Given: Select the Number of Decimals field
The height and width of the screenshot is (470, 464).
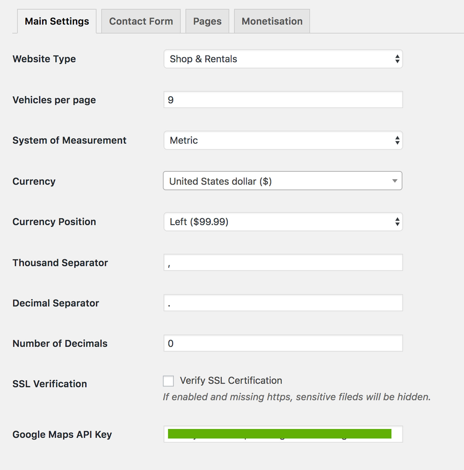Looking at the screenshot, I should coord(283,343).
